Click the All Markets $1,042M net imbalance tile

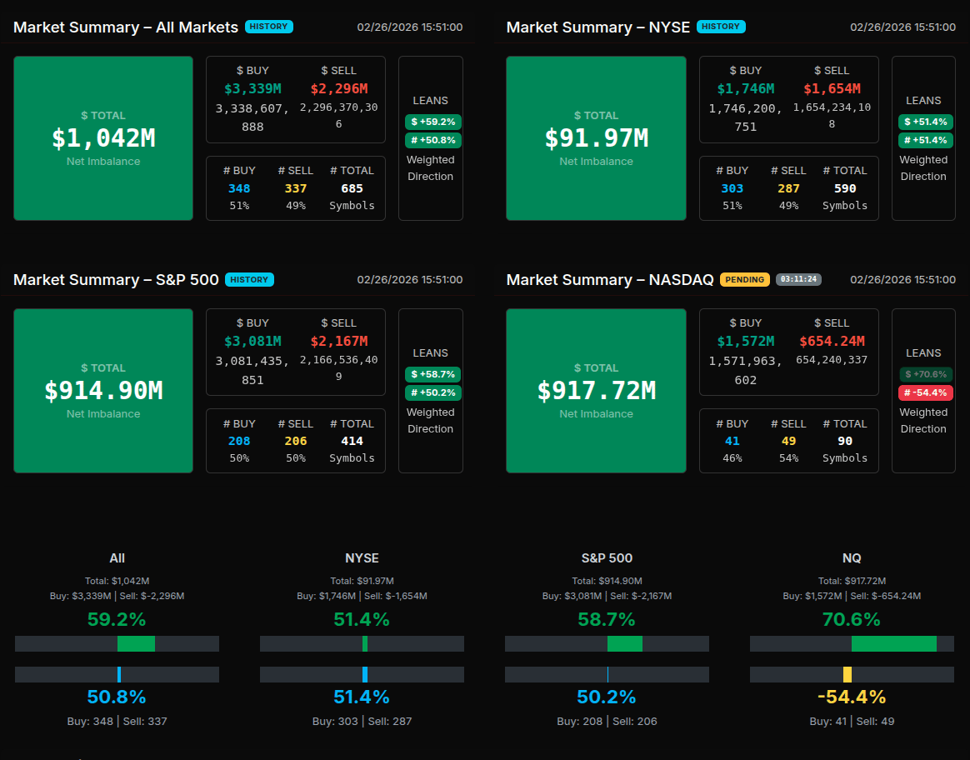click(x=103, y=138)
